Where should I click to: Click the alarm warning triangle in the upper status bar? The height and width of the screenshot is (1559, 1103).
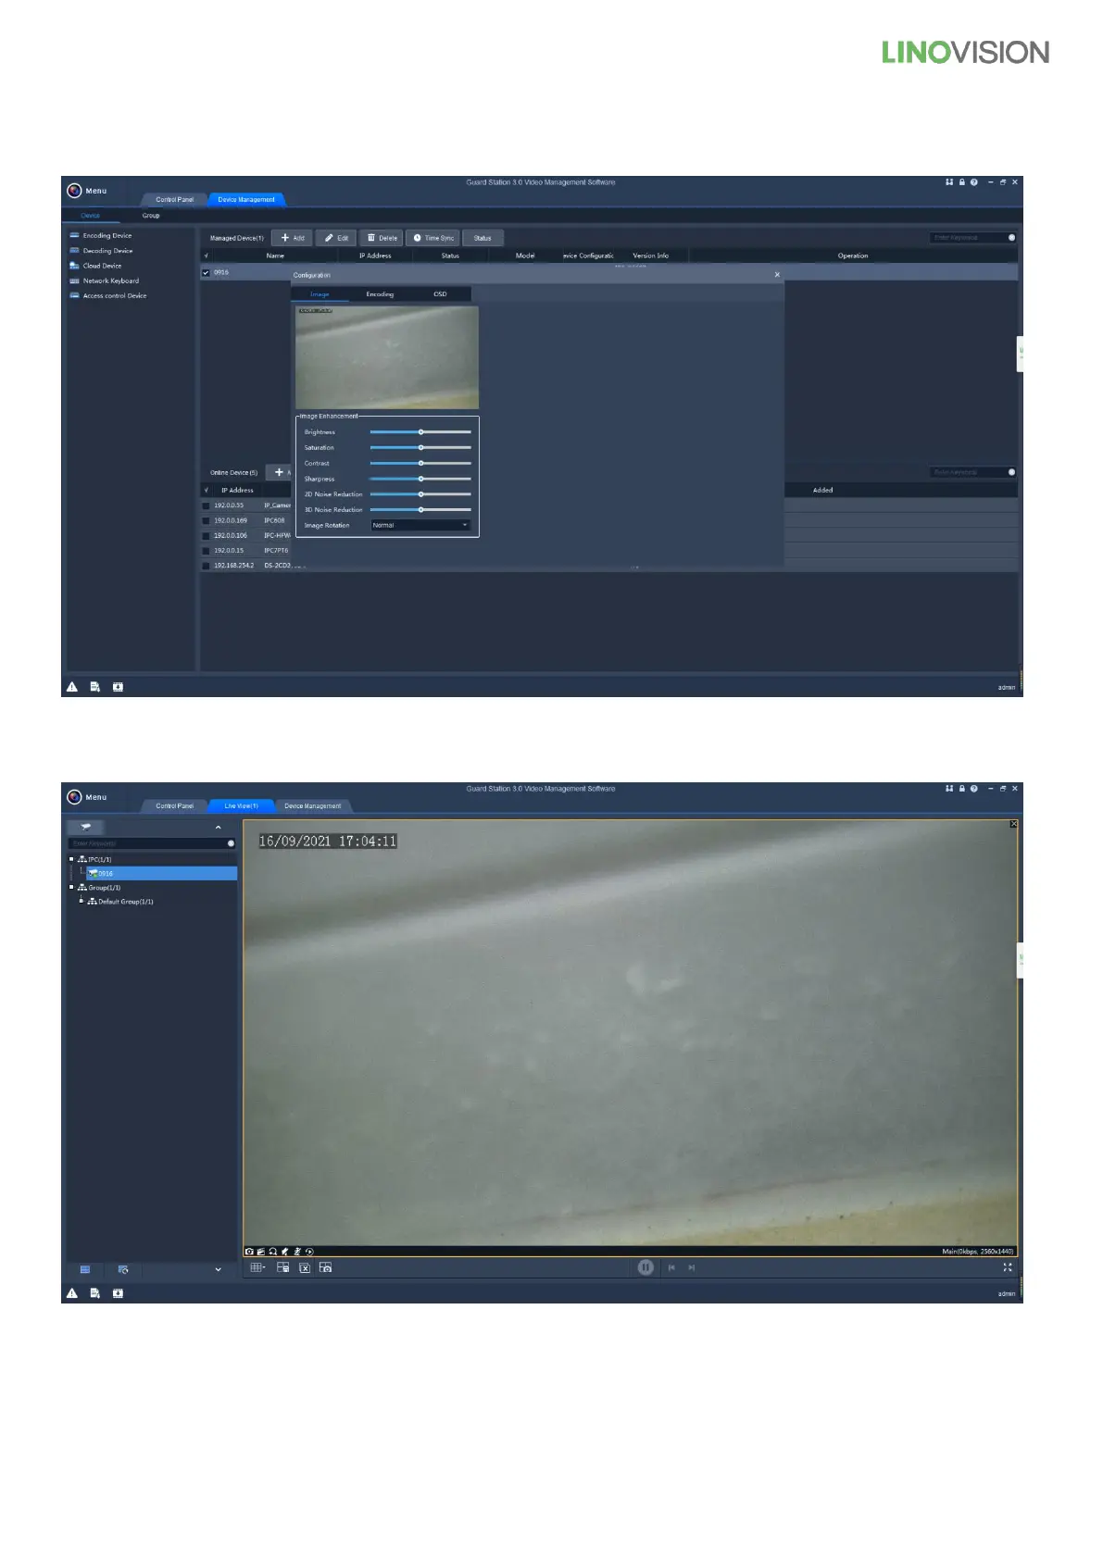click(72, 687)
